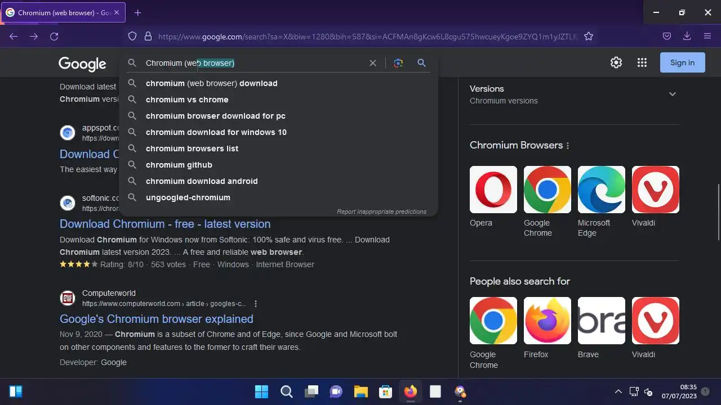This screenshot has width=721, height=405.
Task: Show hidden system tray icons chevron
Action: click(x=618, y=391)
